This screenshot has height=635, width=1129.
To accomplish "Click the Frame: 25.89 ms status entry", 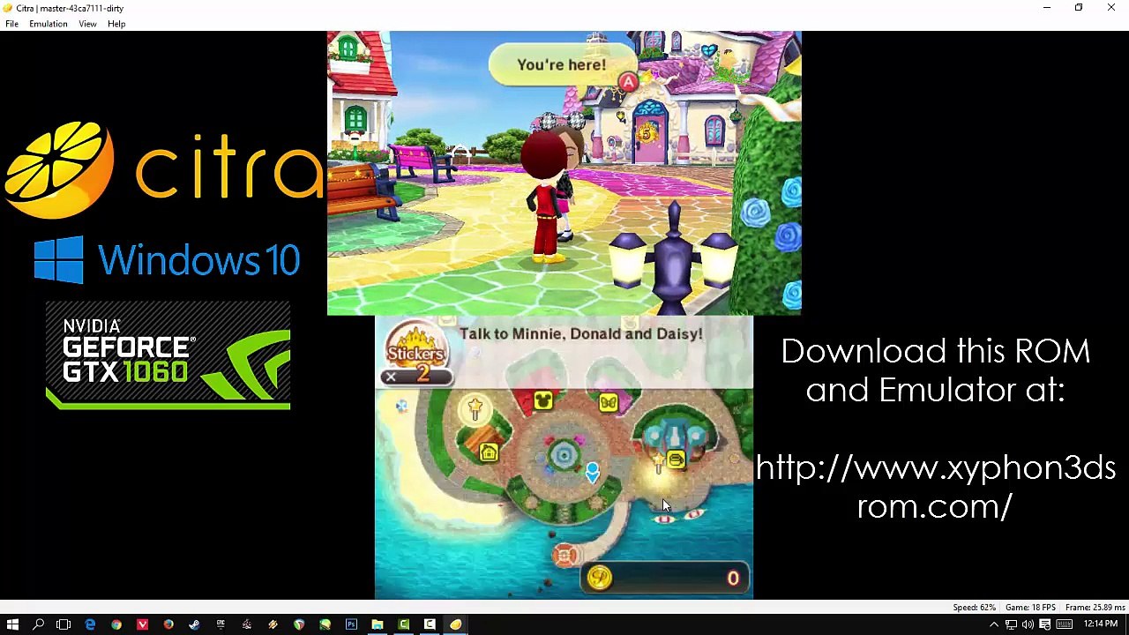I will pyautogui.click(x=1095, y=608).
